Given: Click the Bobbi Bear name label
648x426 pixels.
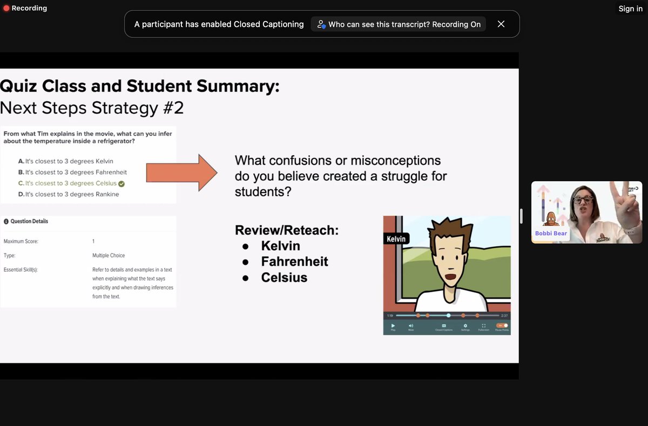Looking at the screenshot, I should pyautogui.click(x=551, y=233).
